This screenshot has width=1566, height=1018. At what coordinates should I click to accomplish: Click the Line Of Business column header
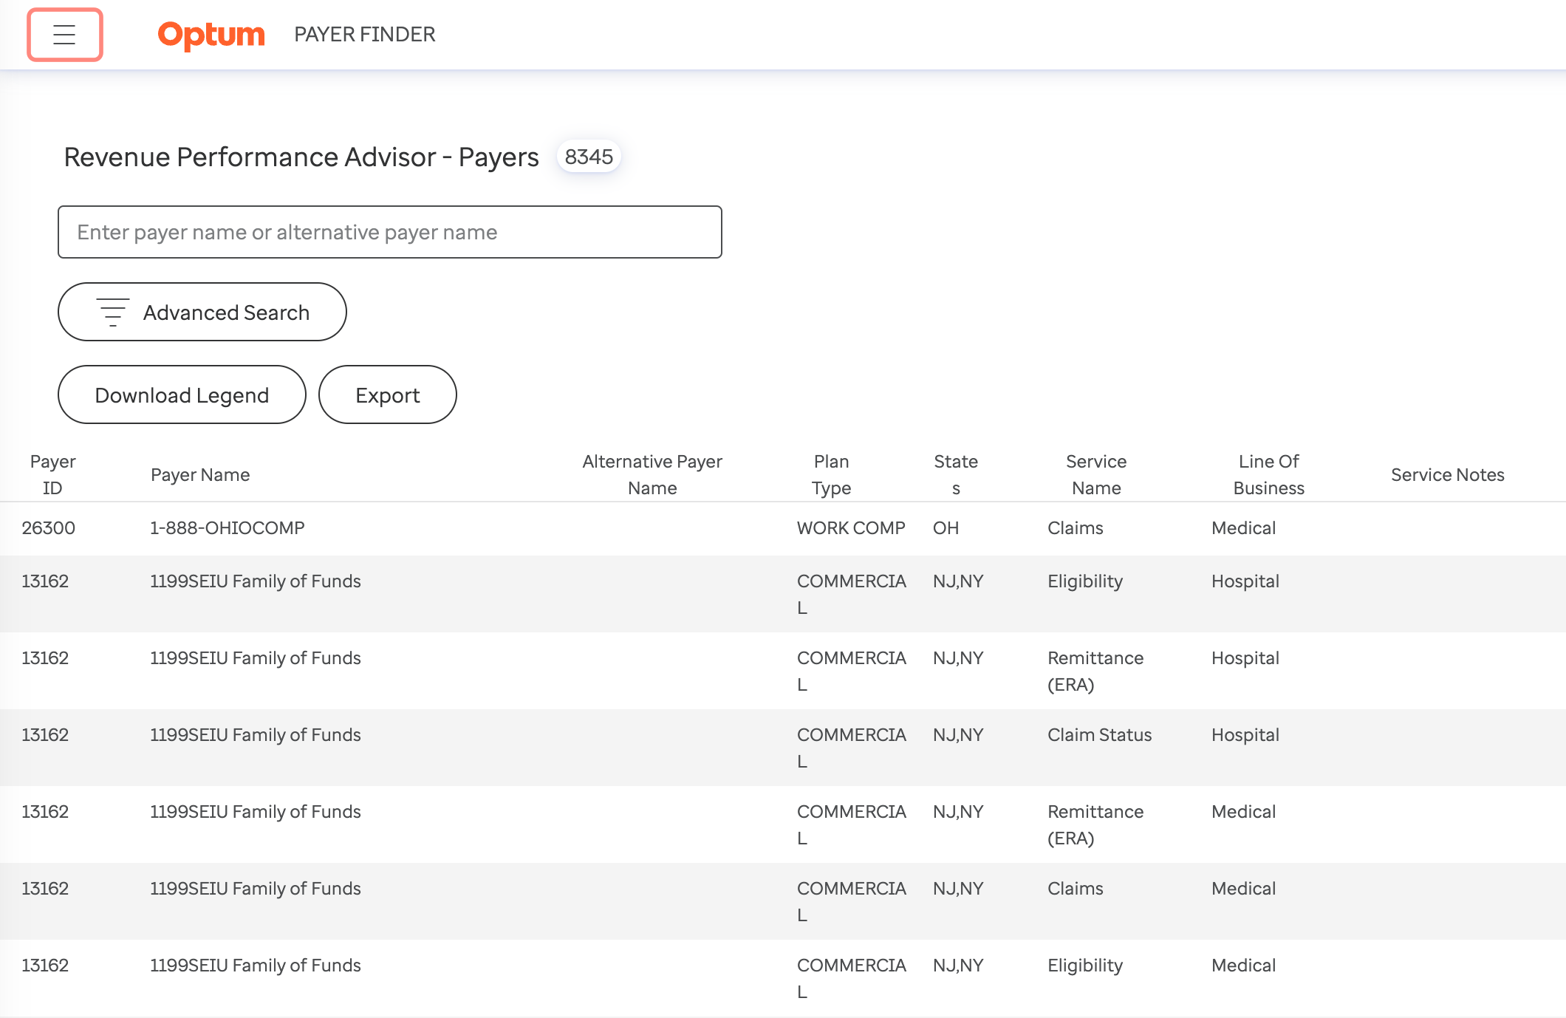click(x=1269, y=474)
